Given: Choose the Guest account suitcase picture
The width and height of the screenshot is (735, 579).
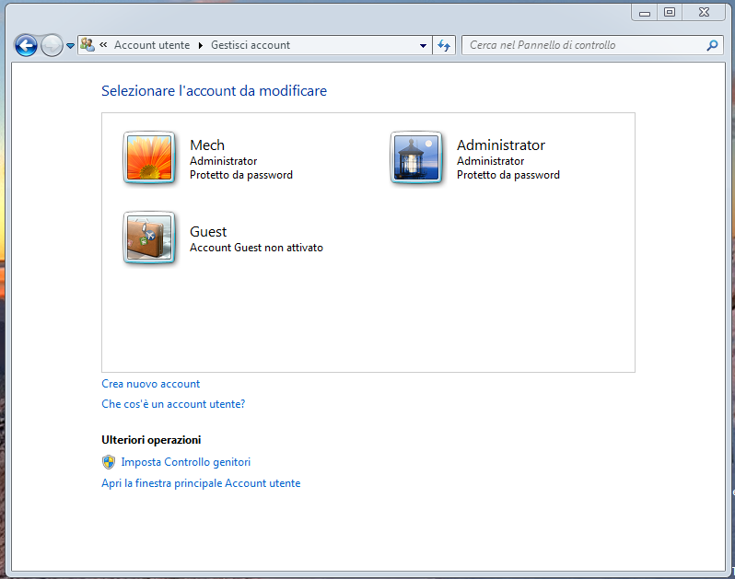Looking at the screenshot, I should coord(149,238).
